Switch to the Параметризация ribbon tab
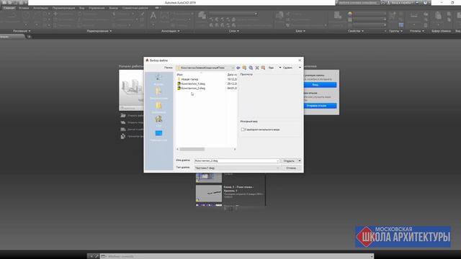Image resolution: width=461 pixels, height=259 pixels. (63, 8)
